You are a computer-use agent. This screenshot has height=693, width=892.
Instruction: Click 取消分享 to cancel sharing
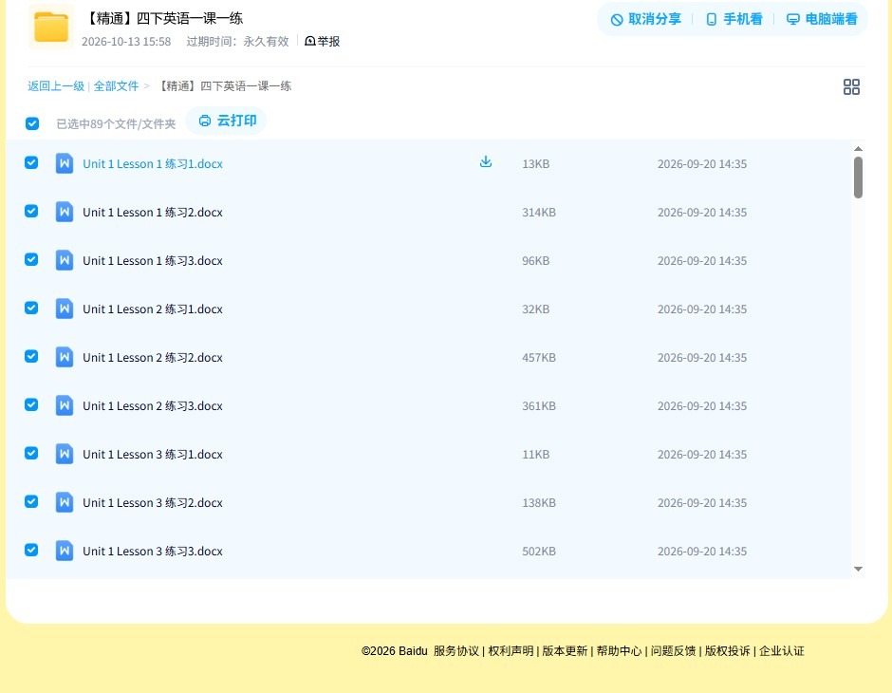(x=645, y=19)
